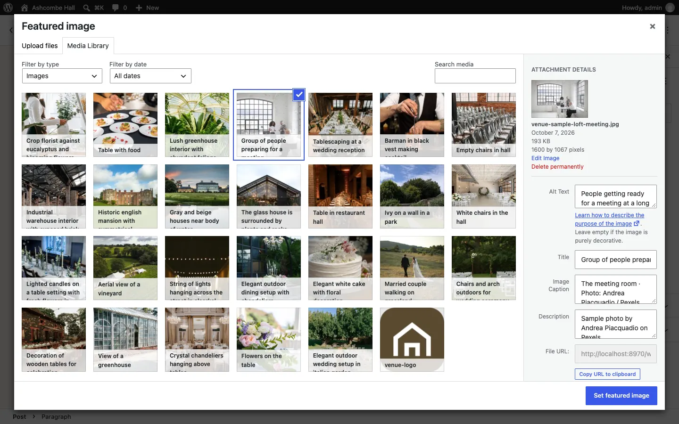Select The glass house thumbnail

pos(269,196)
